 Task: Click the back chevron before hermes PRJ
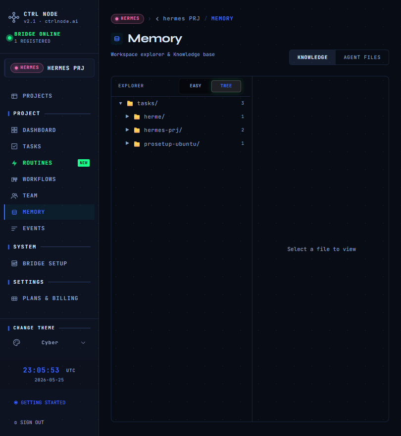pos(157,19)
